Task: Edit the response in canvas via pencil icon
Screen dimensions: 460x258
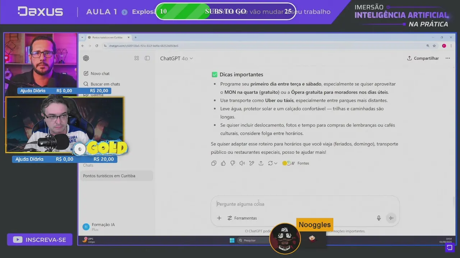Action: click(x=252, y=163)
